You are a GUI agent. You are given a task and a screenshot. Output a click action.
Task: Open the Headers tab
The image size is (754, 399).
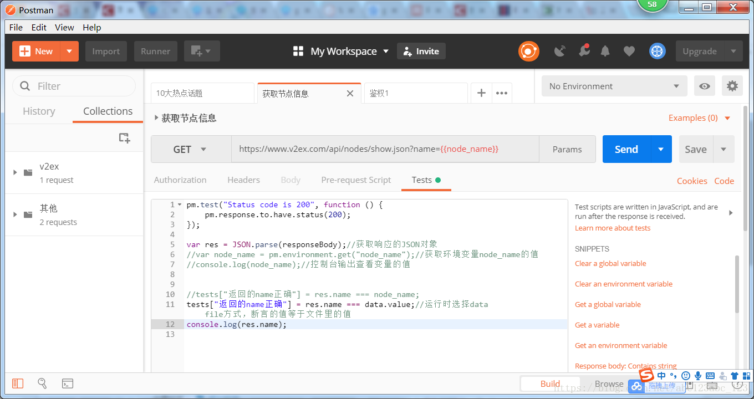pos(243,180)
